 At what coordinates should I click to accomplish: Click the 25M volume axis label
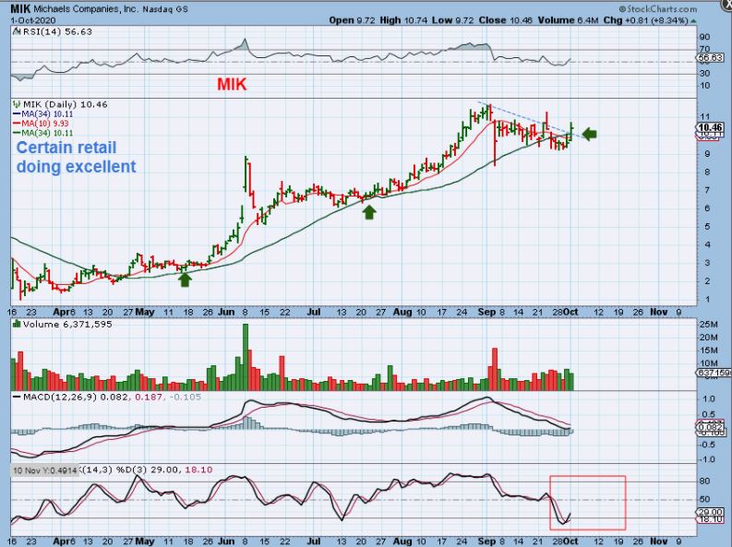click(x=708, y=324)
